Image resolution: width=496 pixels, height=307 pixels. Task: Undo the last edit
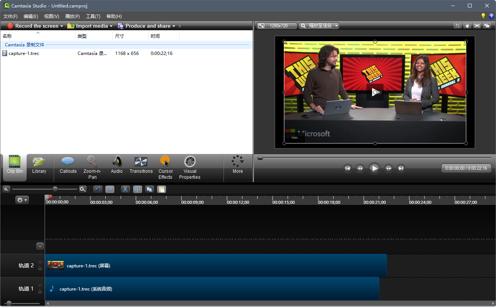pyautogui.click(x=98, y=189)
